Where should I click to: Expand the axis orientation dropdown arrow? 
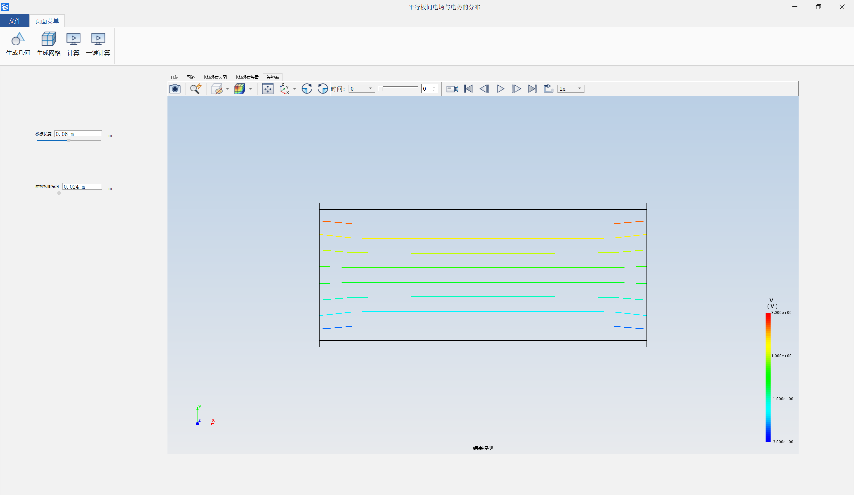tap(295, 89)
